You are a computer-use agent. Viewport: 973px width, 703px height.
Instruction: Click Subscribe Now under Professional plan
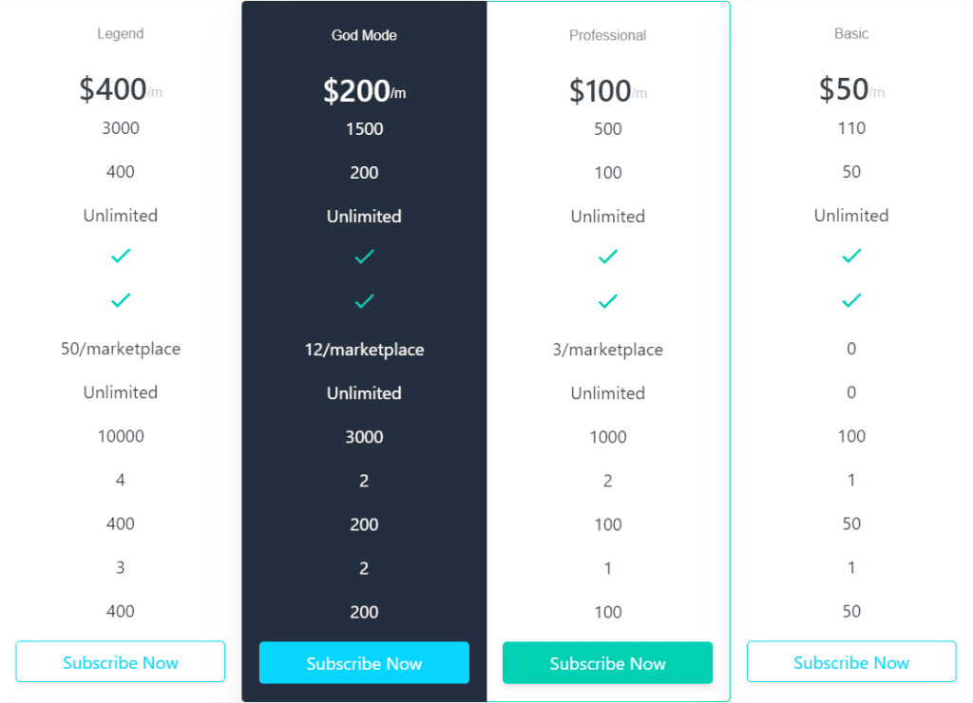(x=607, y=663)
